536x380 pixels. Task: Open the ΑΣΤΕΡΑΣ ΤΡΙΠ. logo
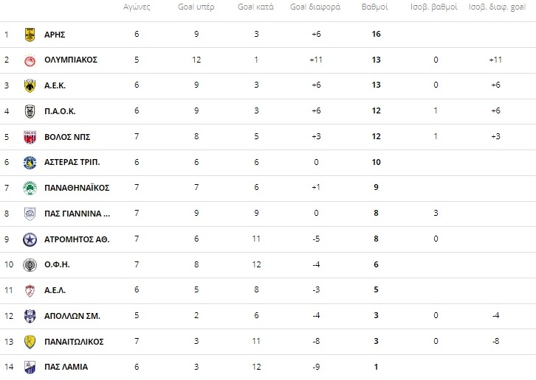tap(30, 162)
